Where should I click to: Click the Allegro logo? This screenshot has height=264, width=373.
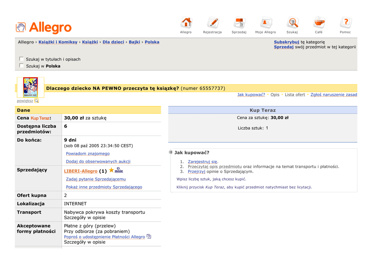pos(44,27)
